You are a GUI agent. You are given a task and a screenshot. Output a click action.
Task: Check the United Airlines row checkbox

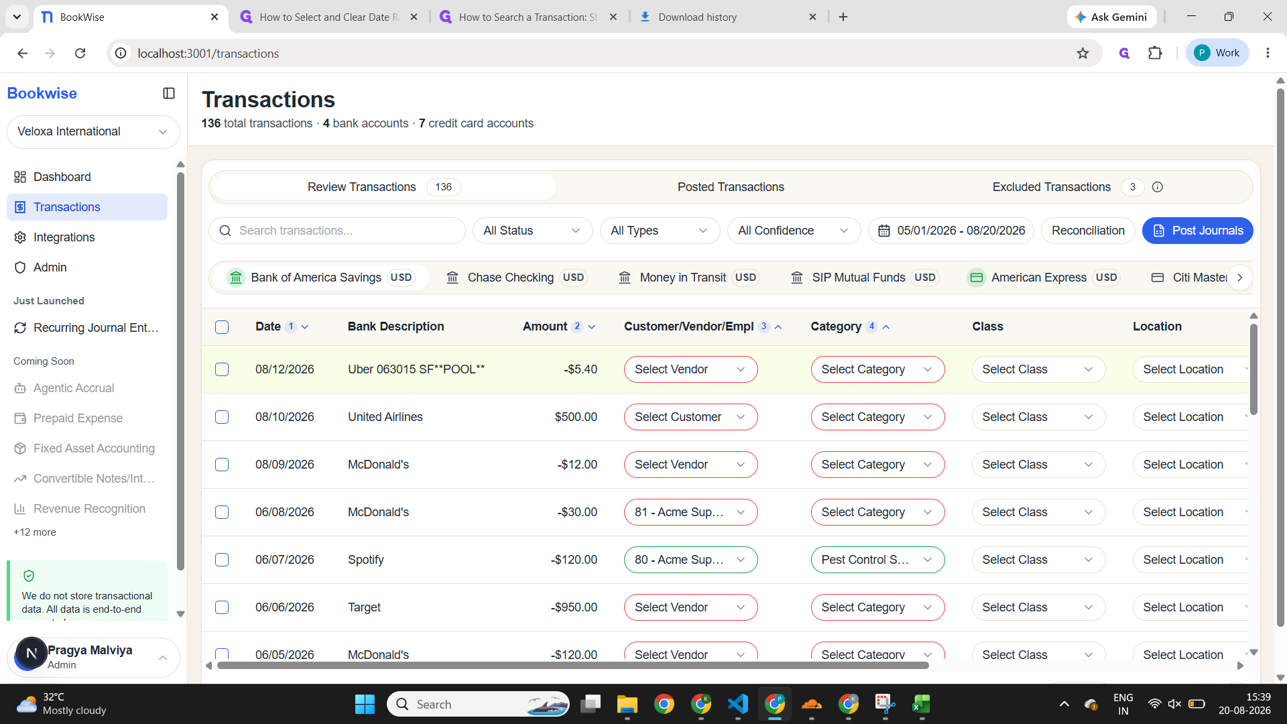coord(222,417)
